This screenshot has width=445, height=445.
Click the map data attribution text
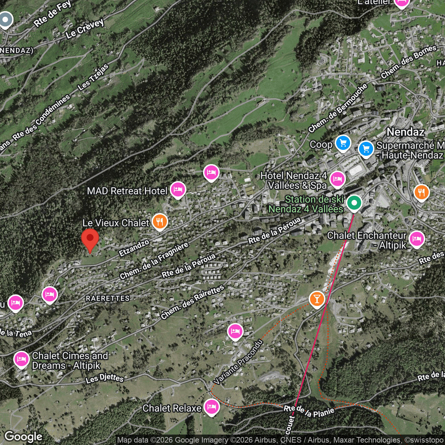(x=280, y=440)
